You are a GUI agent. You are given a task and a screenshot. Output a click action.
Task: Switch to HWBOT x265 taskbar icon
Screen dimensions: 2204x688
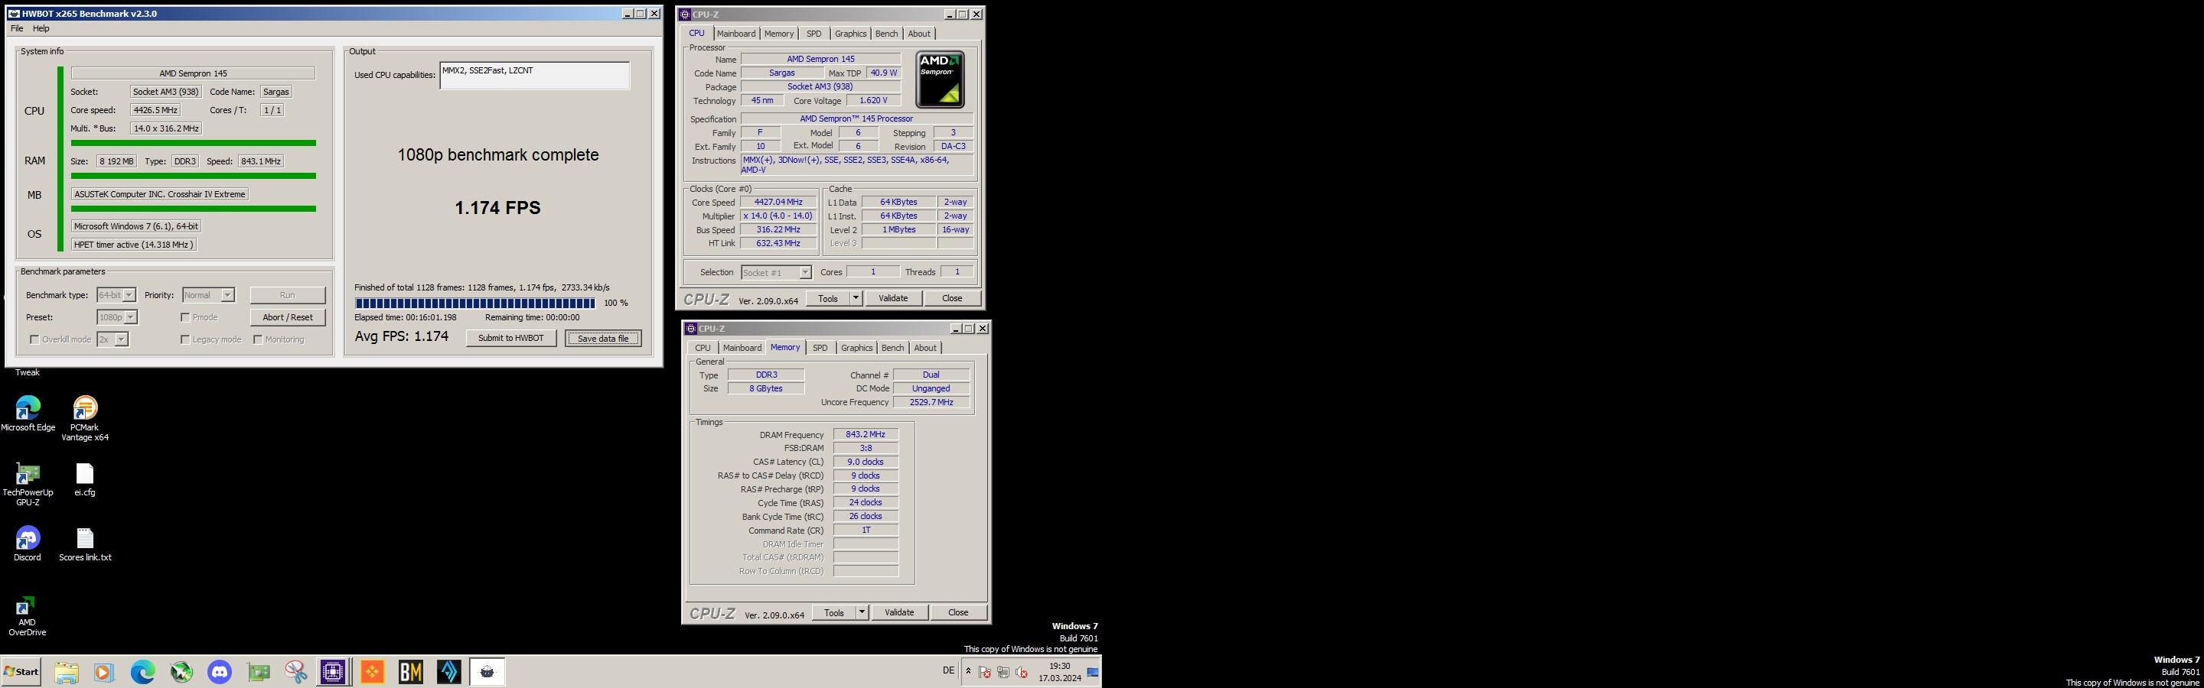tap(487, 672)
